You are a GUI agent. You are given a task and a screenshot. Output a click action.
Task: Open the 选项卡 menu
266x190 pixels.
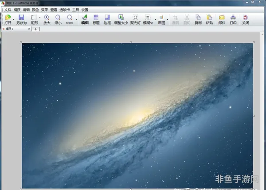65,10
